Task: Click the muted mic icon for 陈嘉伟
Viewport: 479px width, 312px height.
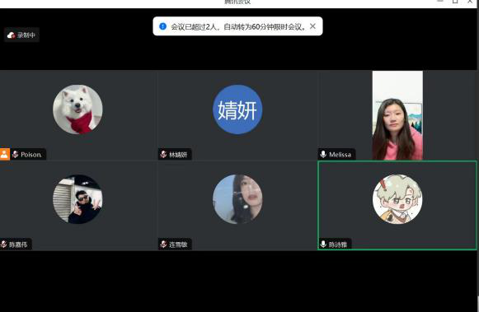Action: click(x=3, y=244)
